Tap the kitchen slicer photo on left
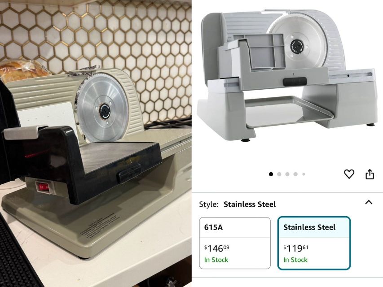Viewport: 383px width, 287px height. [96, 143]
